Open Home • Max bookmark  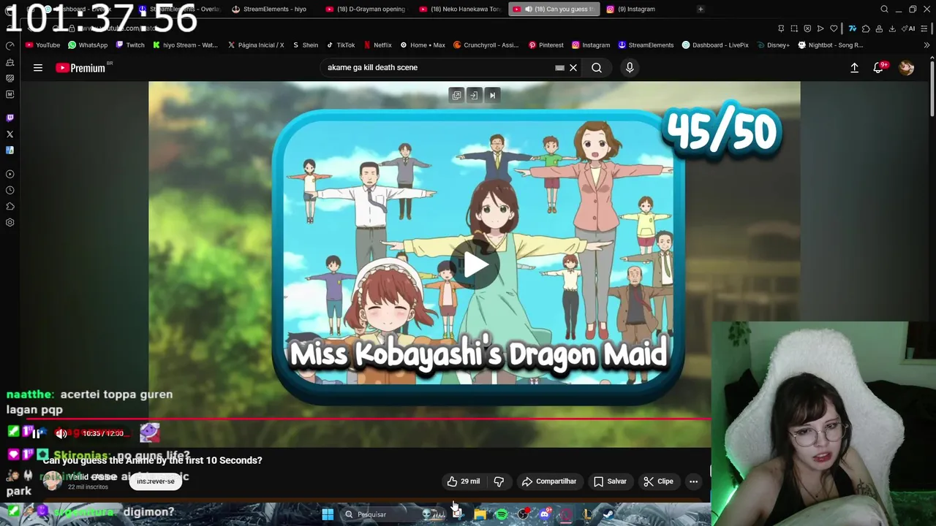[423, 45]
